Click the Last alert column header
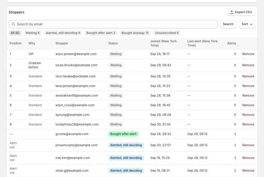264x177 pixels. click(202, 43)
